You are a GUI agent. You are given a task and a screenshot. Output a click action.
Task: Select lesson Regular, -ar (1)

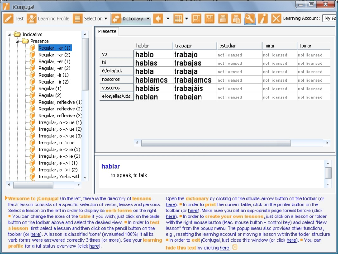[54, 48]
